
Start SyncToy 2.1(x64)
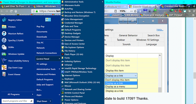coord(16,40)
